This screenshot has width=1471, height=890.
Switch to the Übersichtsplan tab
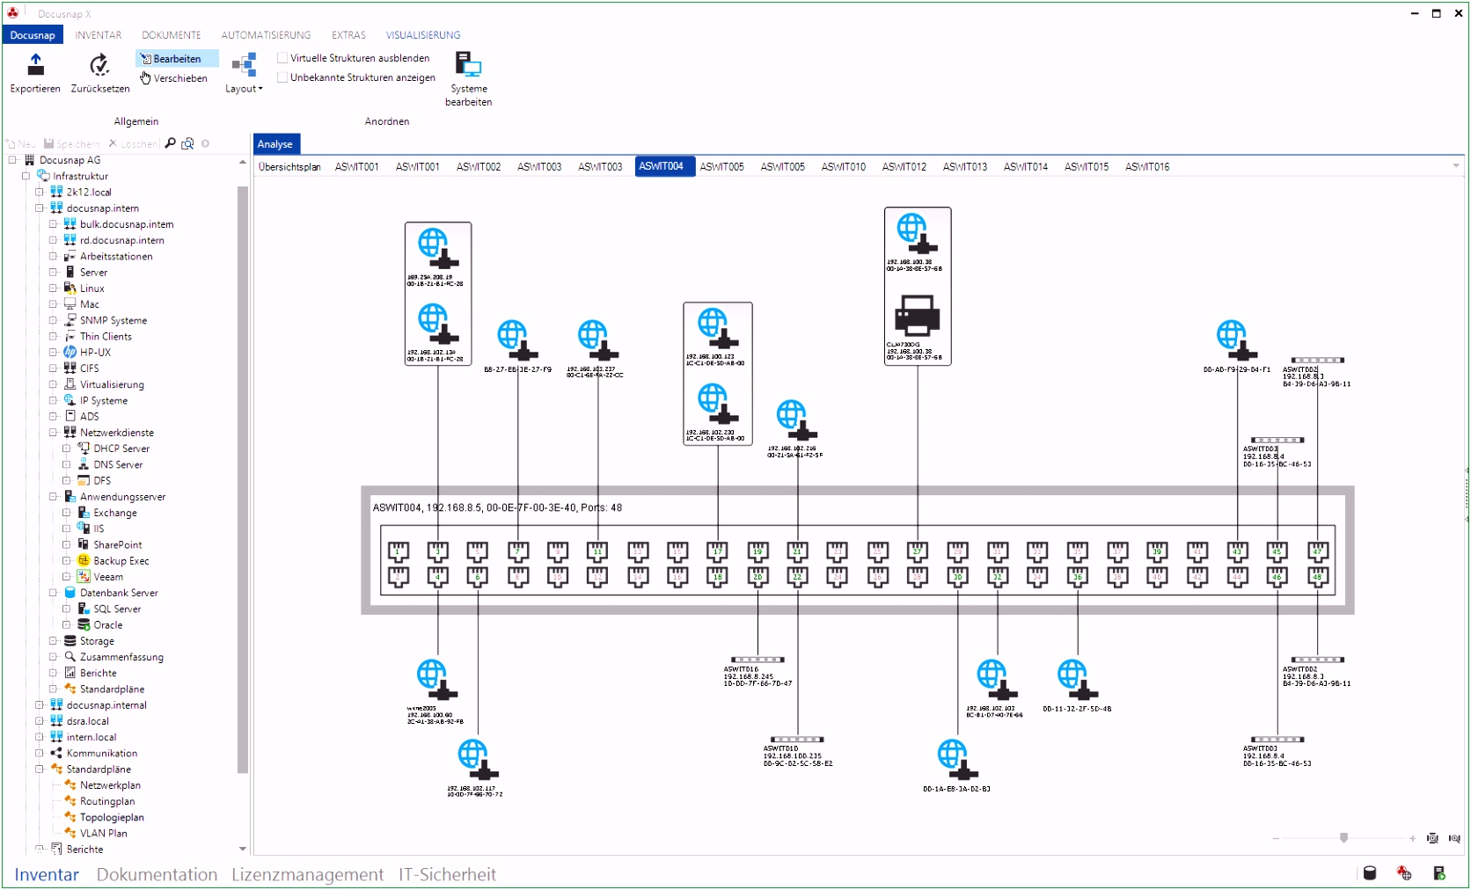pyautogui.click(x=289, y=167)
